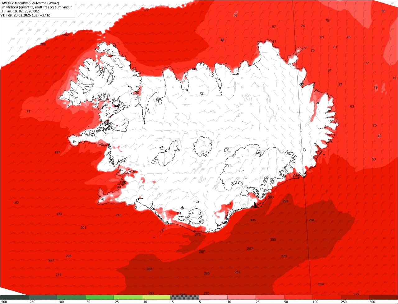Screen dimensions: 398x304
Task: Select the bright green swatch between -50 and -25
Action: click(99, 297)
